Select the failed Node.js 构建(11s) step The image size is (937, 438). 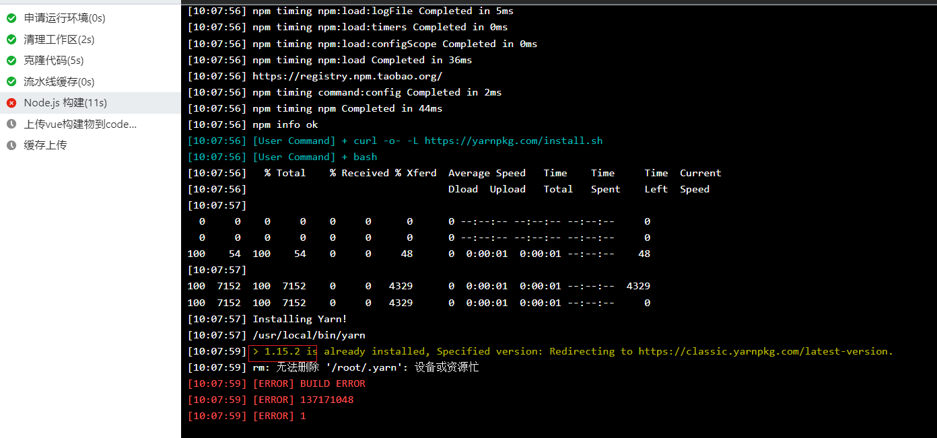coord(90,103)
